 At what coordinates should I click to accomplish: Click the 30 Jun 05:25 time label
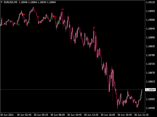pyautogui.click(x=41, y=115)
